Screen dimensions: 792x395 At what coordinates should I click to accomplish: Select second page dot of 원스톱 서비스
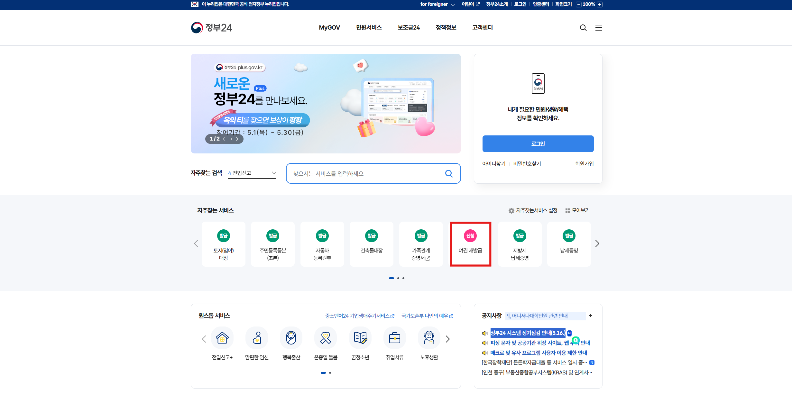(x=330, y=373)
